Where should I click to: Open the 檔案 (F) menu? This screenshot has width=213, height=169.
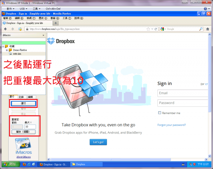coord(7,18)
